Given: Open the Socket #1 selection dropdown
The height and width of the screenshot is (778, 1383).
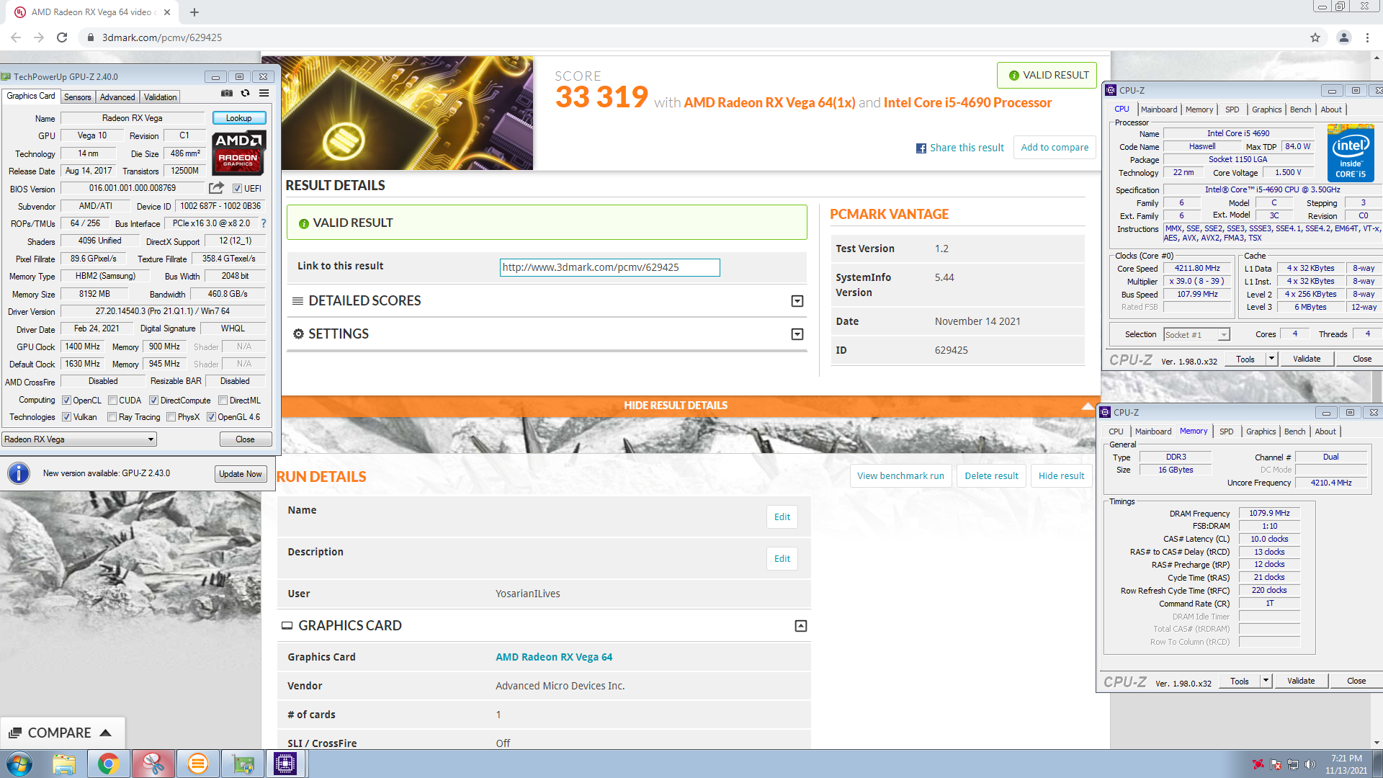Looking at the screenshot, I should (x=1196, y=335).
